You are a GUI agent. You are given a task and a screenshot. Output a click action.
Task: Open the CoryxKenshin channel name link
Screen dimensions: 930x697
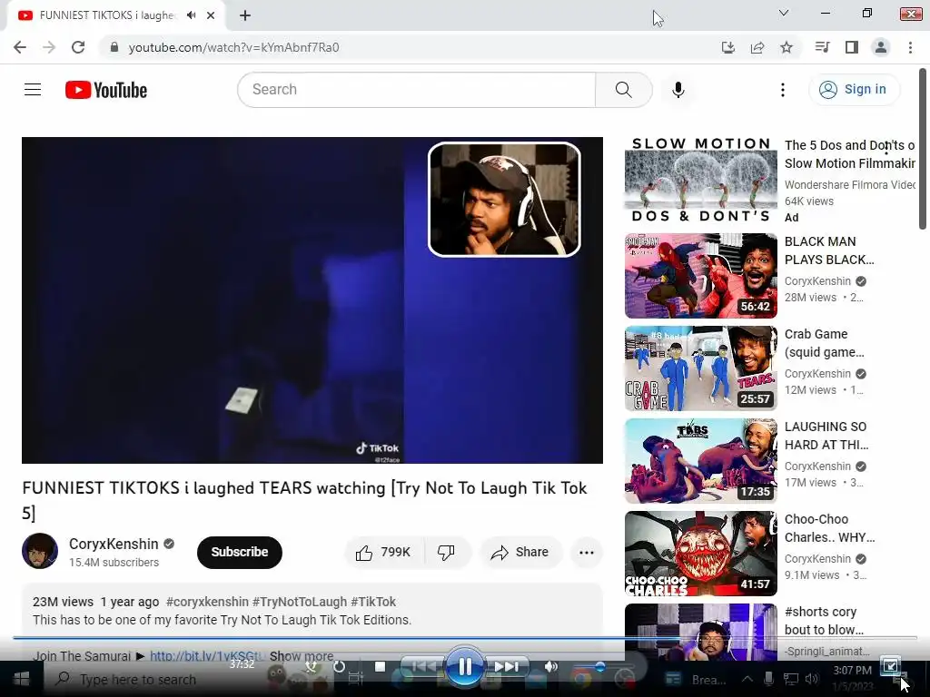click(x=114, y=544)
